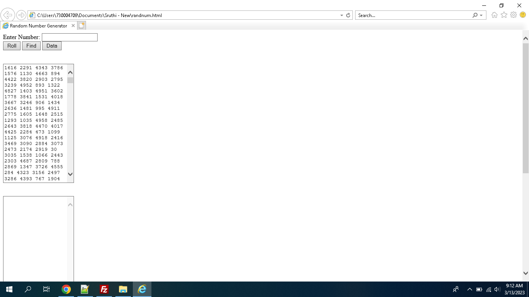Click scroll up arrow of lower textarea
This screenshot has width=529, height=297.
point(70,205)
